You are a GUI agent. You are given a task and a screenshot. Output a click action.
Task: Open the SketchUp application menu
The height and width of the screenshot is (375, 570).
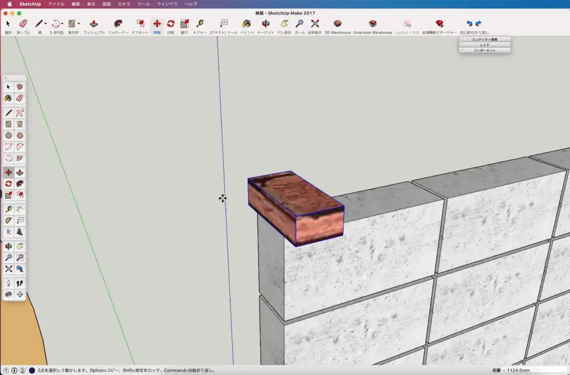coord(30,4)
